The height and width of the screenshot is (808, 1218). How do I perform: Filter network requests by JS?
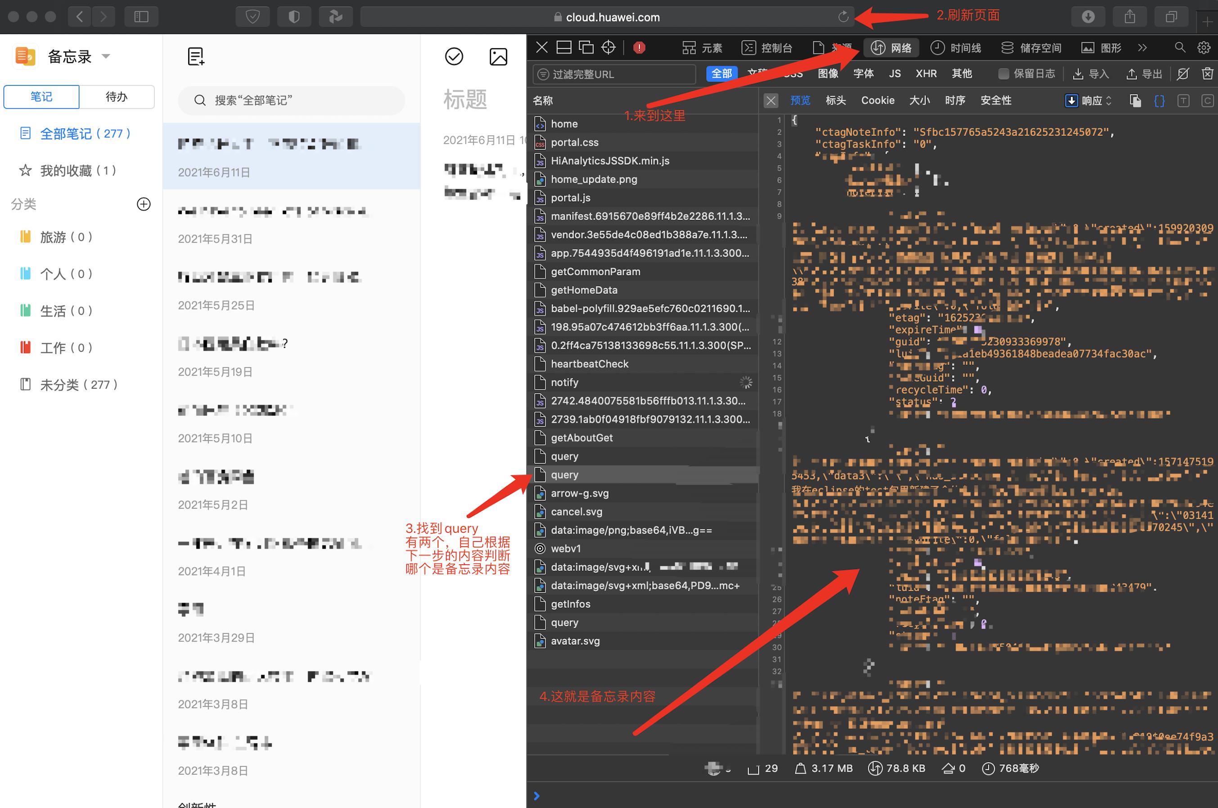pos(895,74)
